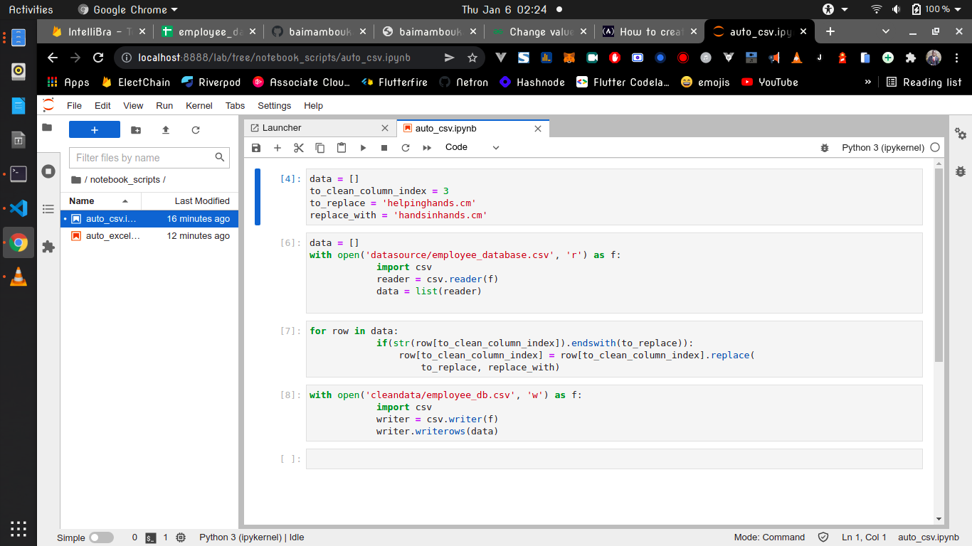Upload files using the upload icon
Viewport: 972px width, 546px height.
(x=165, y=130)
